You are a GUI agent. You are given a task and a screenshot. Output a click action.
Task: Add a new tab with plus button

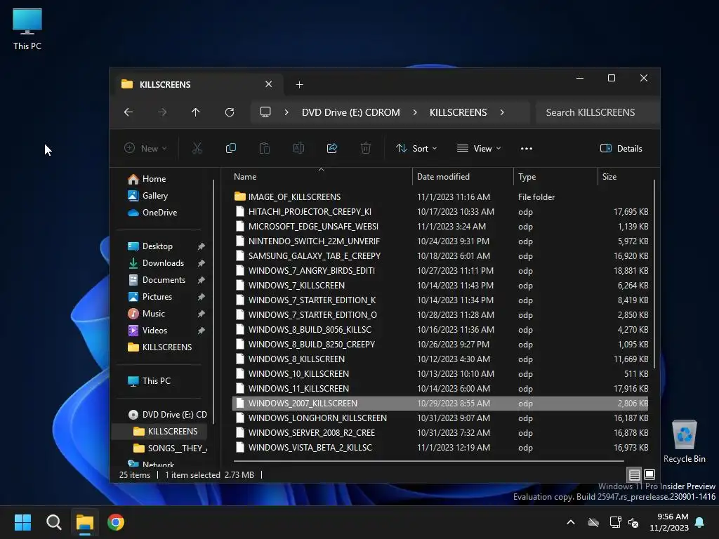click(299, 84)
